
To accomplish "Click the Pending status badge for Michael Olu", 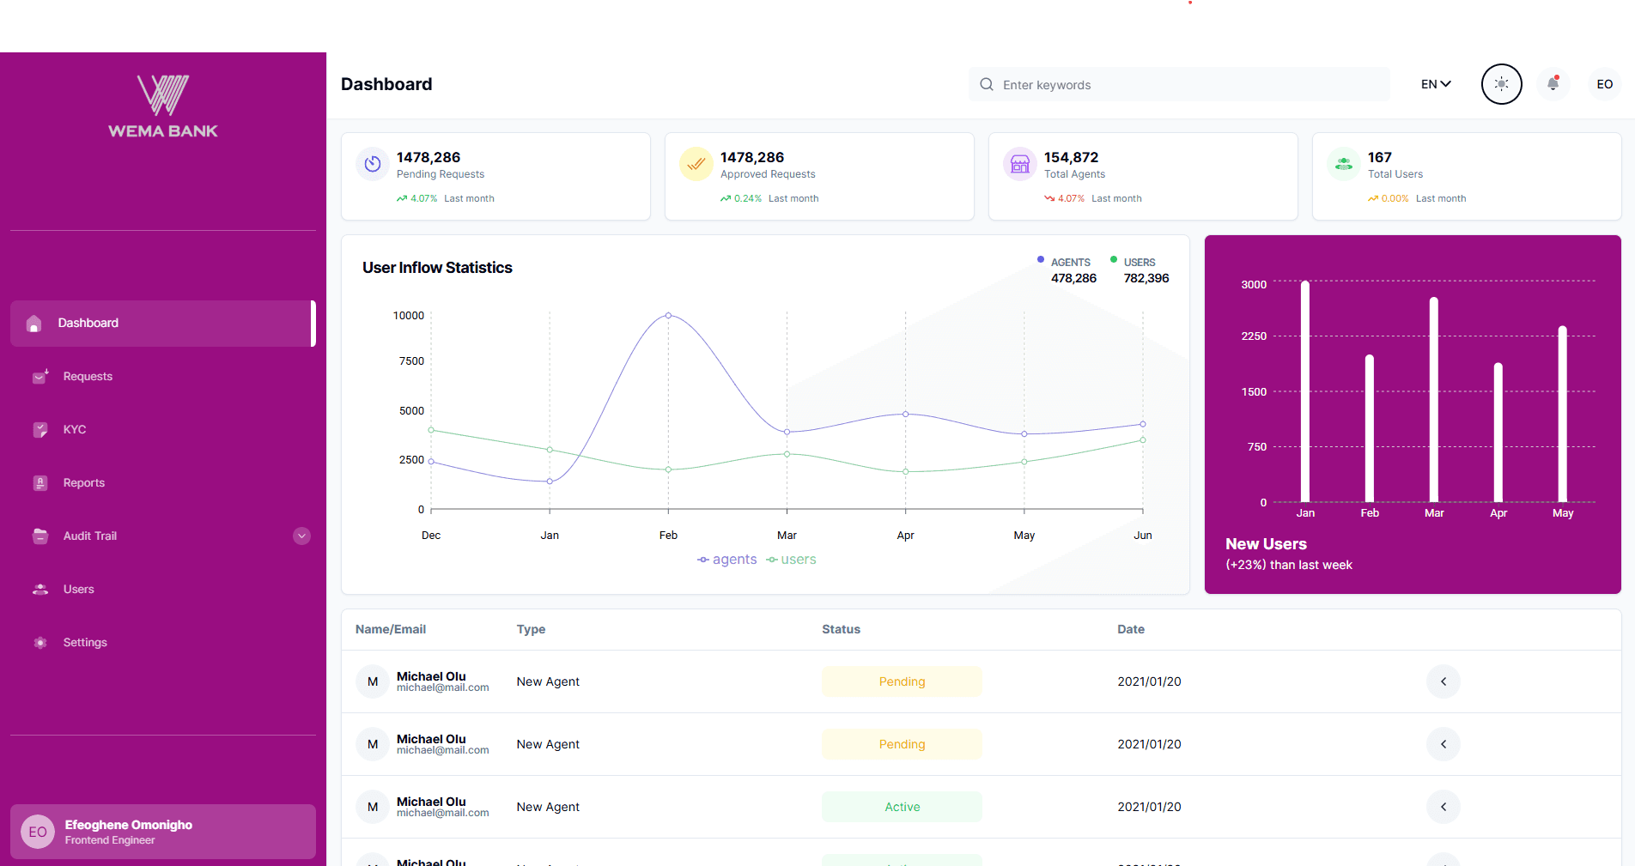I will coord(902,681).
